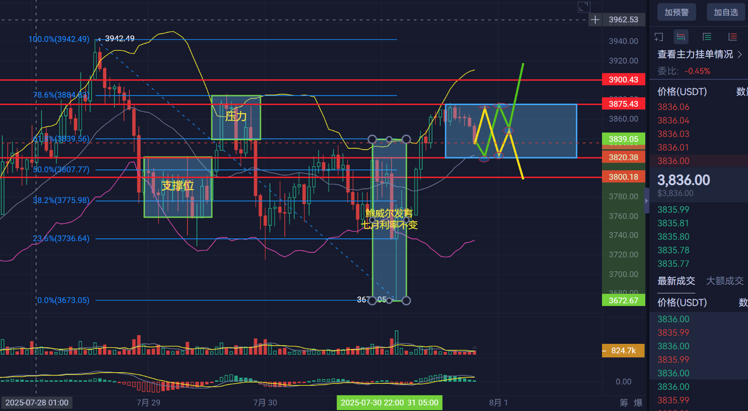The image size is (748, 411).
Task: Select buy order price 3835.77
Action: (673, 264)
